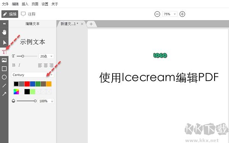The image size is (229, 143).
Task: Open the 设置 menu
Action: 45,4
